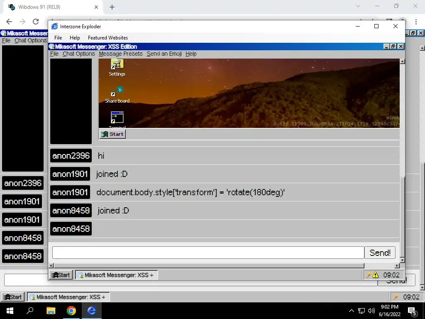
Task: Open File Explorer from the Windows taskbar
Action: click(51, 311)
